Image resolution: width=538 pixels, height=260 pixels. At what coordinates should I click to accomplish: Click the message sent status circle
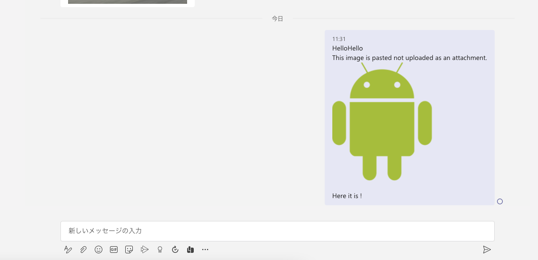(x=500, y=201)
